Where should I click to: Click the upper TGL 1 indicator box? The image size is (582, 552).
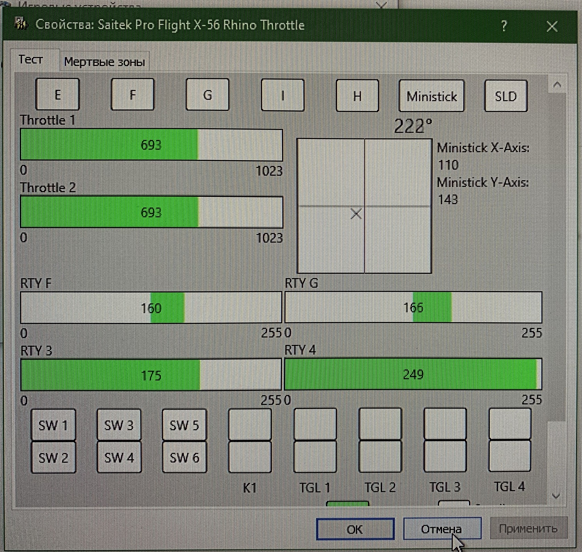tap(315, 424)
